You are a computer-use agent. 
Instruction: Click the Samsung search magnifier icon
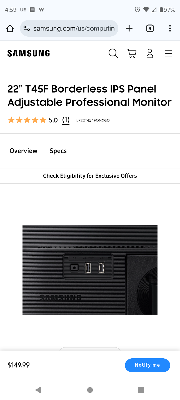pyautogui.click(x=113, y=53)
